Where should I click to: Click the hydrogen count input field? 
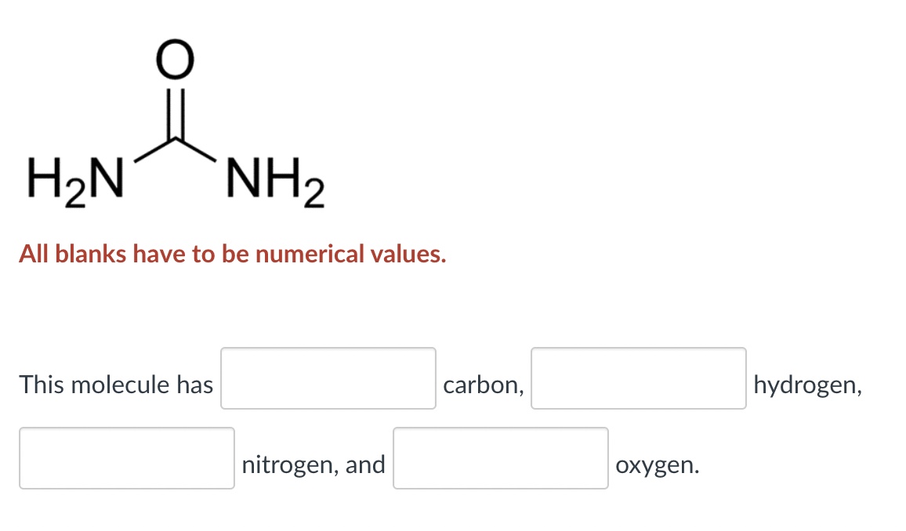point(638,379)
